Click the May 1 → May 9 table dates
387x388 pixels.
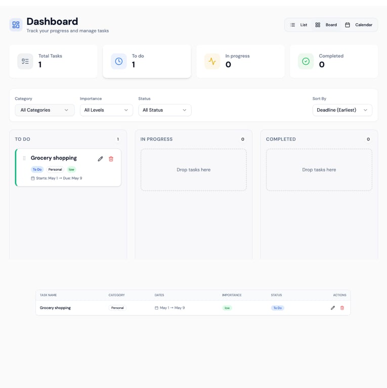(172, 308)
